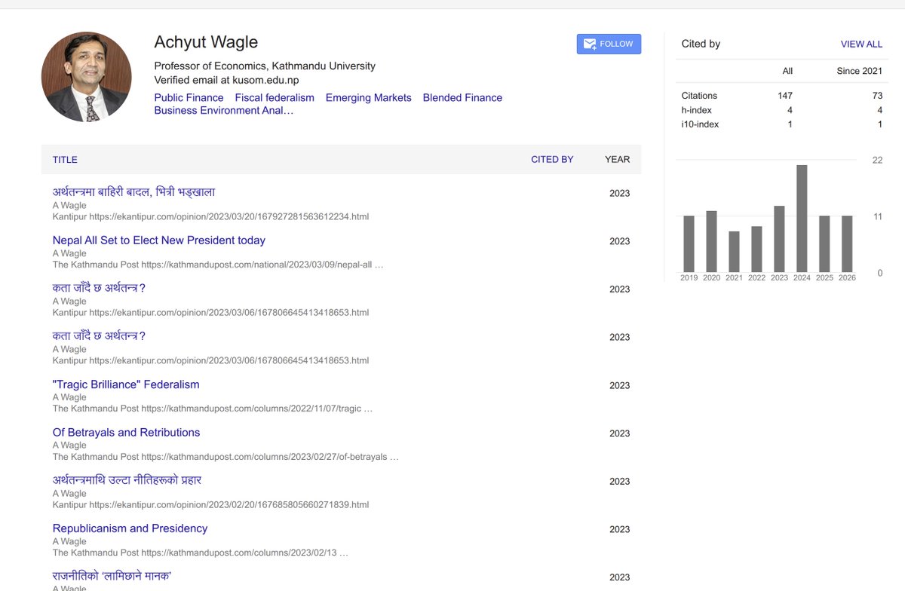Click the 'Citations' row label
Screen dimensions: 905x591
[699, 96]
